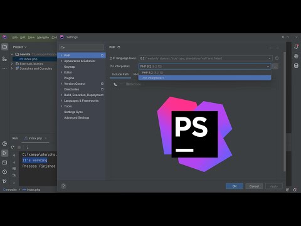The width and height of the screenshot is (301, 226).
Task: Click the Scroll to End icon in Run console
Action: click(x=14, y=175)
